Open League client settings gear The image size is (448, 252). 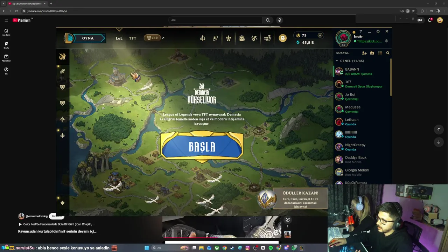(378, 31)
